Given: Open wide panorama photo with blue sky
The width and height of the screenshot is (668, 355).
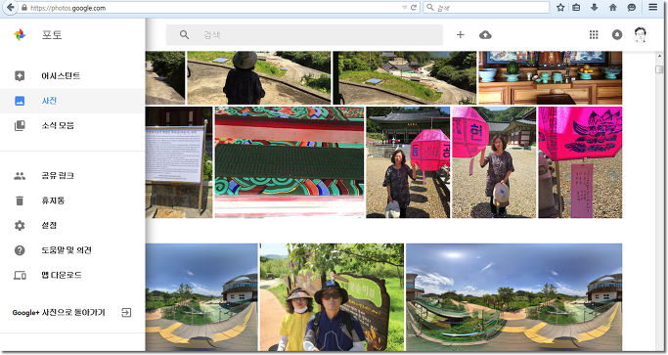Looking at the screenshot, I should click(x=513, y=297).
